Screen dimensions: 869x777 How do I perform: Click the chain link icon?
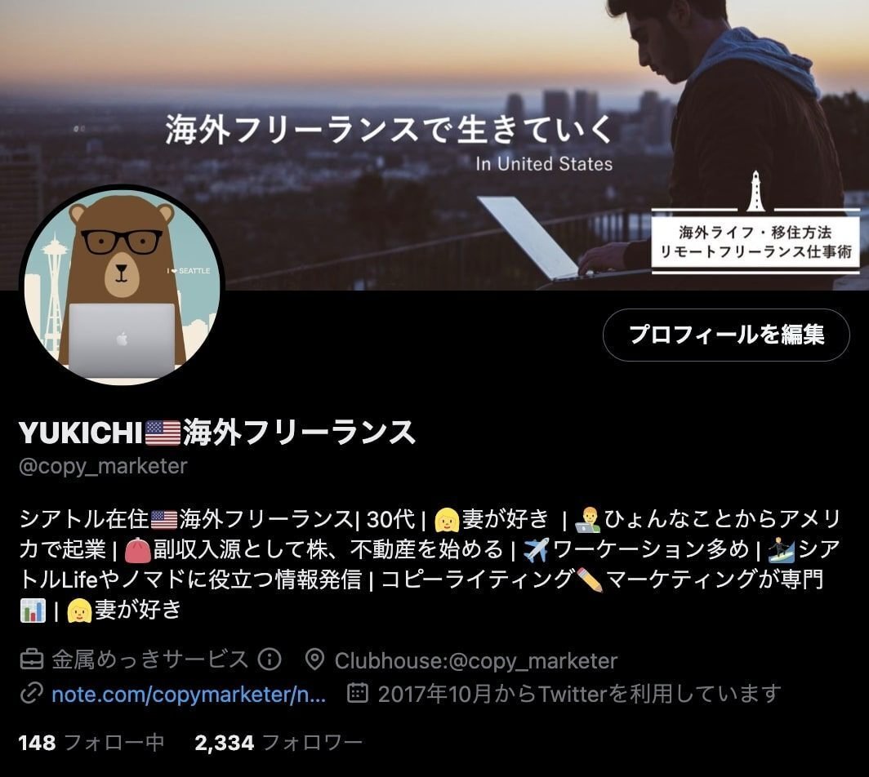click(32, 694)
